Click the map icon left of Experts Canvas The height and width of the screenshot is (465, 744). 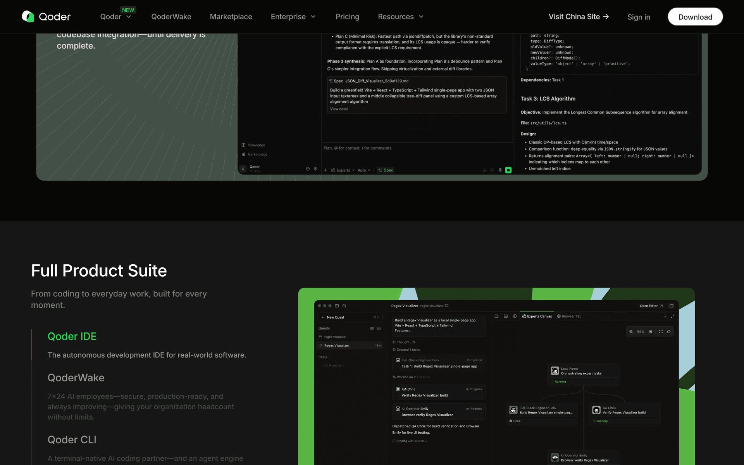point(496,316)
